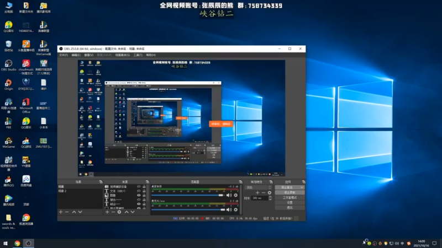Undock the Sources (来源) panel via pop-out icon
Viewport: 442px width, 248px height.
[147, 182]
